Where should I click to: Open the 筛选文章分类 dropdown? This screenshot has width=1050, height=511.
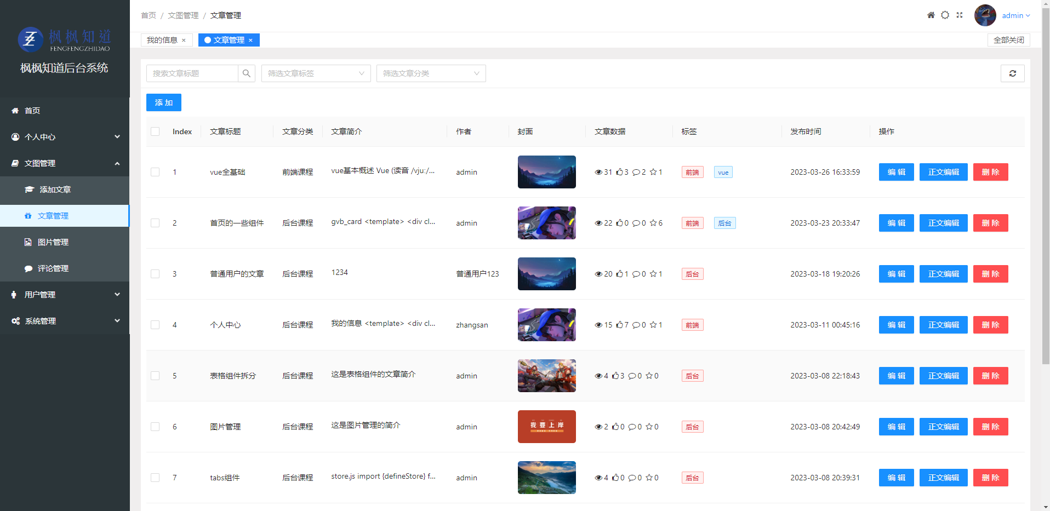point(431,73)
